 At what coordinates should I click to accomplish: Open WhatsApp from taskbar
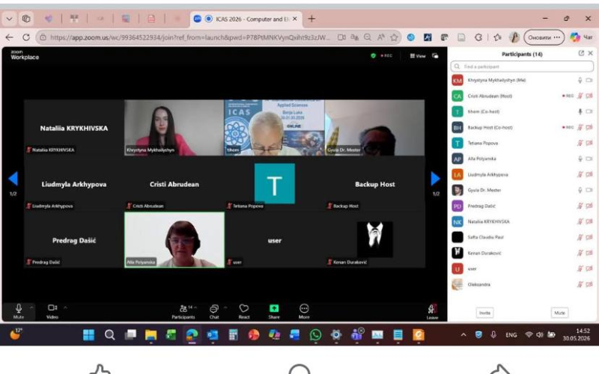[x=315, y=335]
